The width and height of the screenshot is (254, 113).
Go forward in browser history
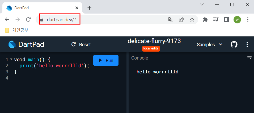[x=18, y=20]
